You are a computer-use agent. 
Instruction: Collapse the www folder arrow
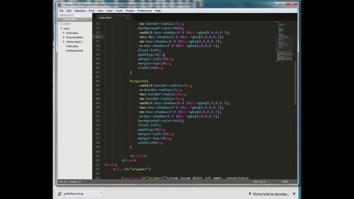pos(61,29)
